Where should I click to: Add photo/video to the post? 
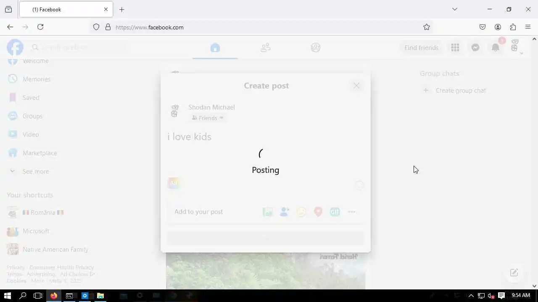[268, 212]
